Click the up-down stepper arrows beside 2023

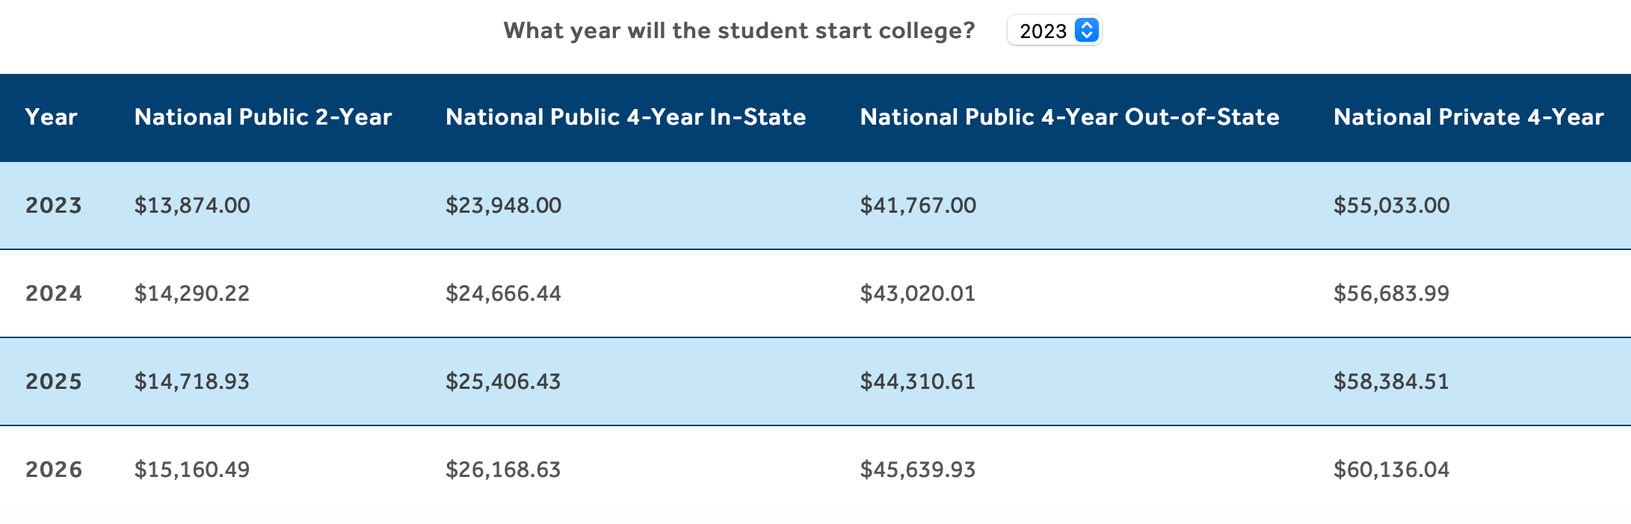(x=1086, y=31)
